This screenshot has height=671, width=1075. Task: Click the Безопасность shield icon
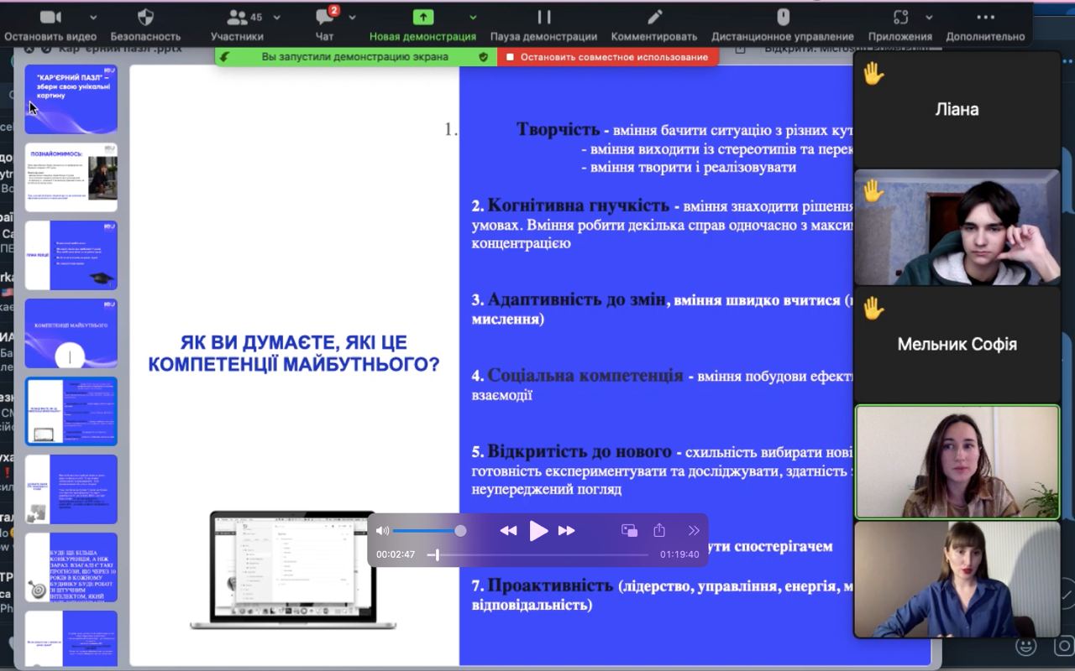pos(145,18)
